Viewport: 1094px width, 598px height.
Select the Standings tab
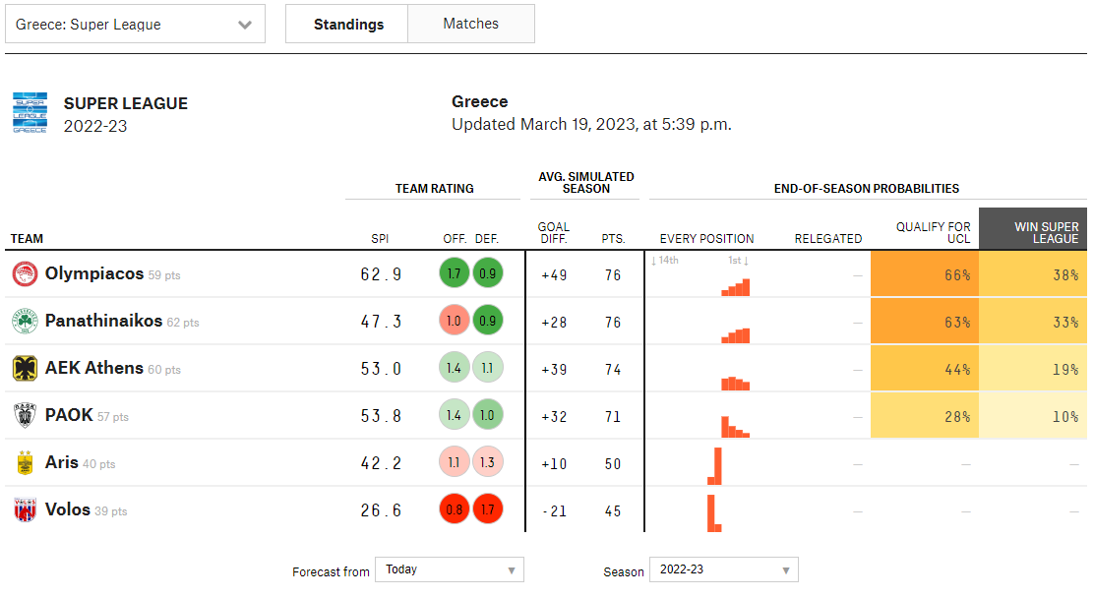pyautogui.click(x=348, y=24)
